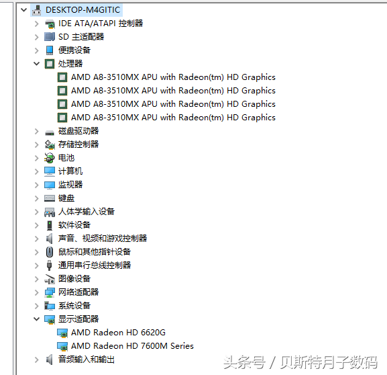Expand the 音频输入和输出 category
This screenshot has width=387, height=375.
point(37,360)
